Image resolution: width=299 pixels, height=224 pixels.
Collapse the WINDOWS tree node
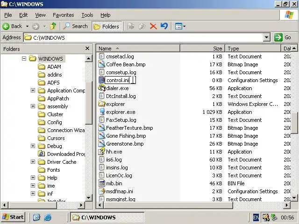[24, 58]
